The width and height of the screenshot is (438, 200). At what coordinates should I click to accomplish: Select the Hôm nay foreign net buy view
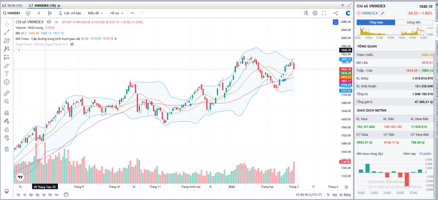tap(409, 154)
